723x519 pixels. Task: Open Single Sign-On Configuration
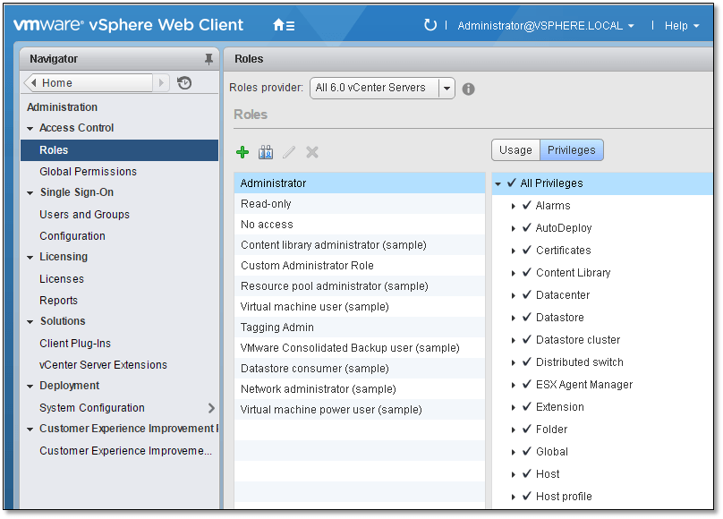pyautogui.click(x=72, y=236)
